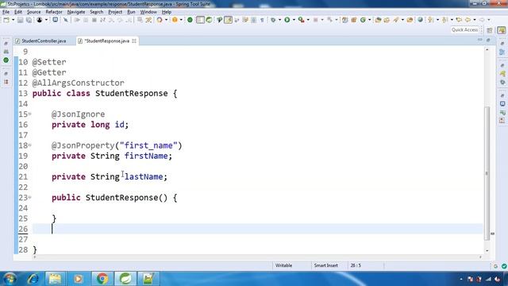Click the Previous Annotation toolbar icon
This screenshot has height=286, width=508.
tap(444, 20)
